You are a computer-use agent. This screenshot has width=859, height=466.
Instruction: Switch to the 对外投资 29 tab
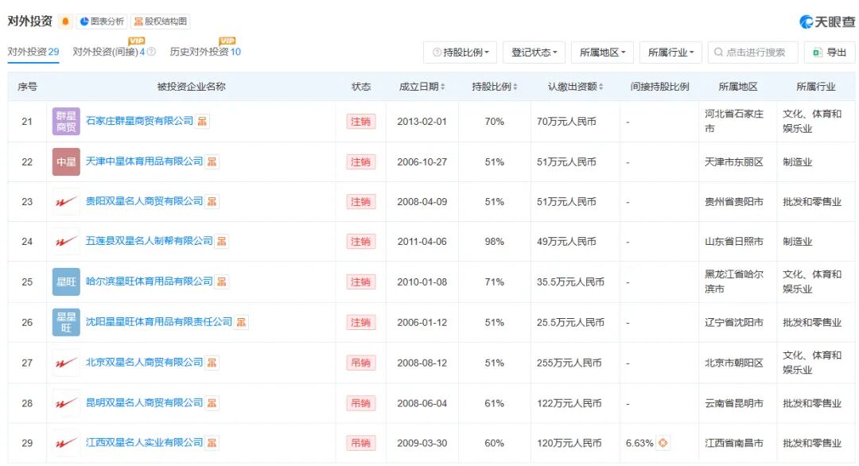[33, 52]
